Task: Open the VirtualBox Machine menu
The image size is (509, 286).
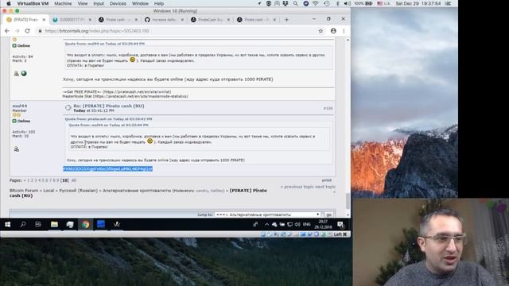Action: coord(63,3)
